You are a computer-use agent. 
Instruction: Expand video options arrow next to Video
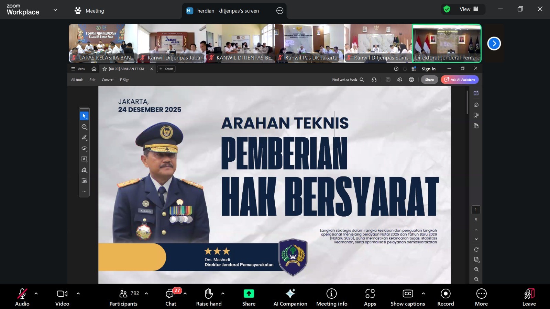pyautogui.click(x=78, y=294)
